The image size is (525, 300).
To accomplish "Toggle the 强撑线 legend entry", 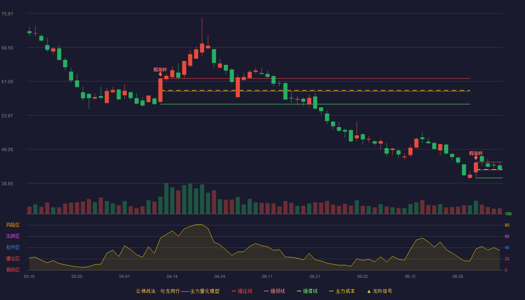I will point(307,291).
